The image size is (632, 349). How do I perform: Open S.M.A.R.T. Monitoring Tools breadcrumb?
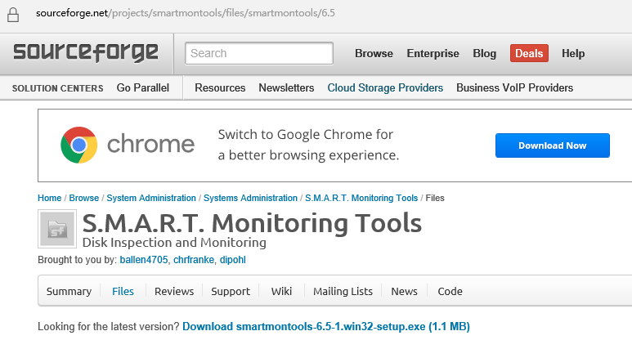361,198
